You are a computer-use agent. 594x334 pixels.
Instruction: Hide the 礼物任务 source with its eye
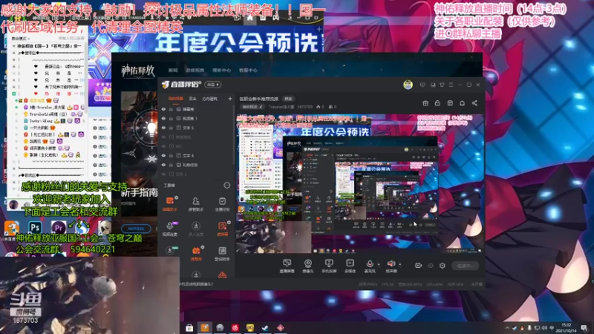163,165
